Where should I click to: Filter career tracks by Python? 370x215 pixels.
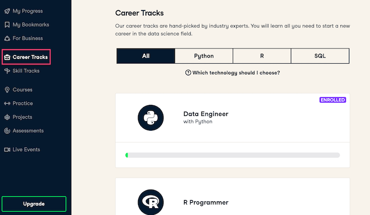(x=204, y=56)
